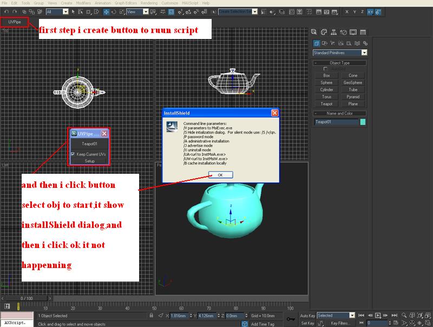This screenshot has height=327, width=433.
Task: Click the Sphere primitive button
Action: (327, 82)
